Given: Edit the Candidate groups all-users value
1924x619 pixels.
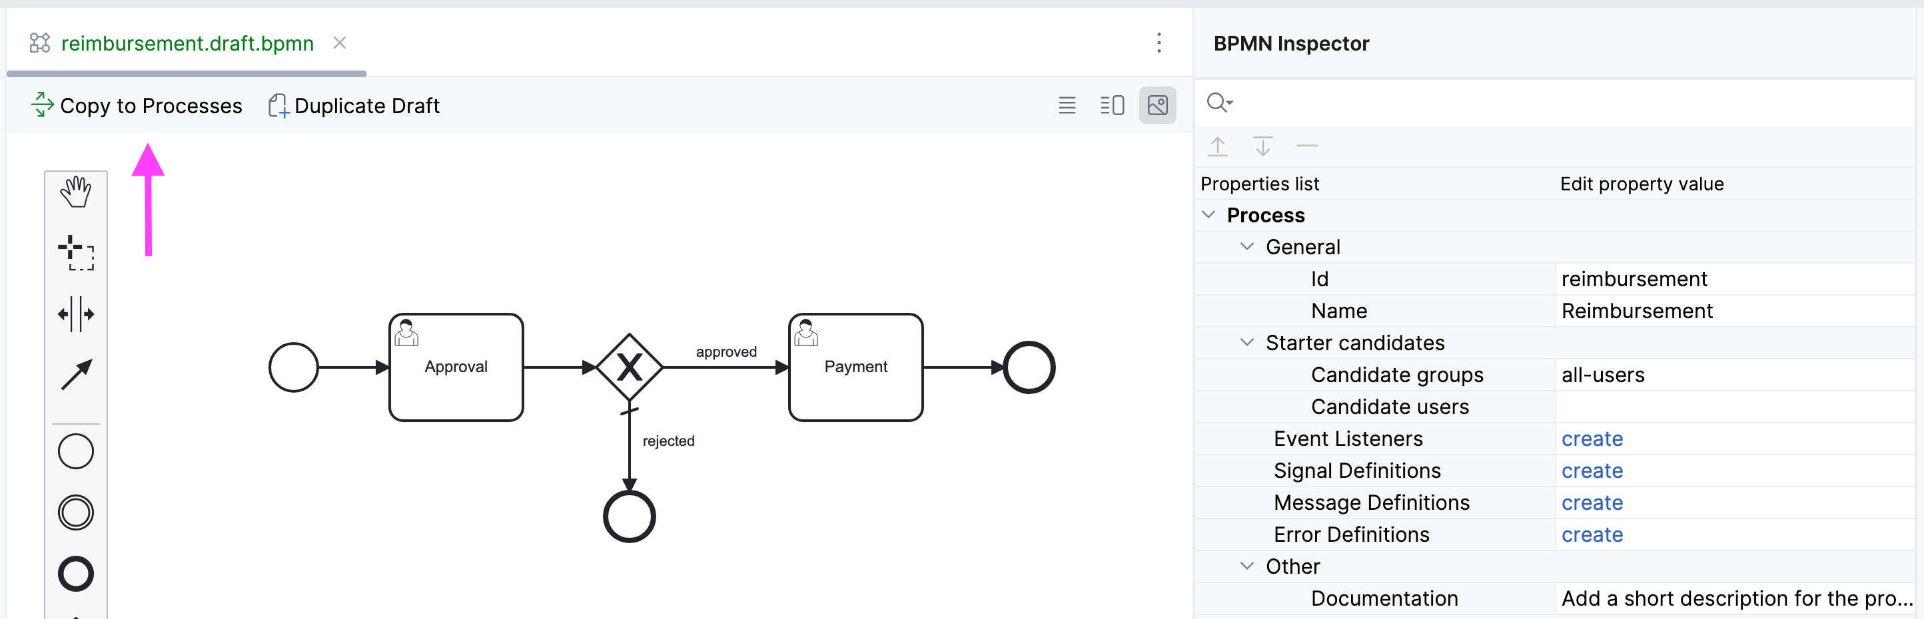Looking at the screenshot, I should [1603, 374].
